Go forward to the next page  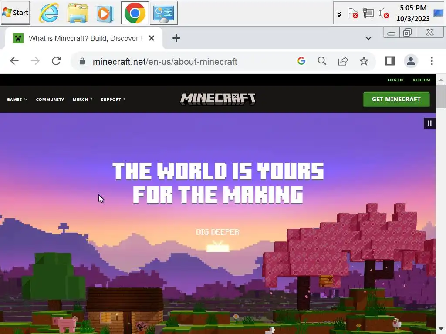click(x=35, y=61)
